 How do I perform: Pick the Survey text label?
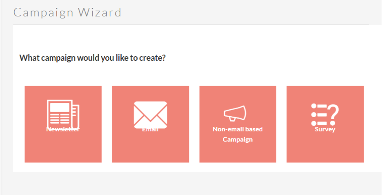pyautogui.click(x=325, y=129)
